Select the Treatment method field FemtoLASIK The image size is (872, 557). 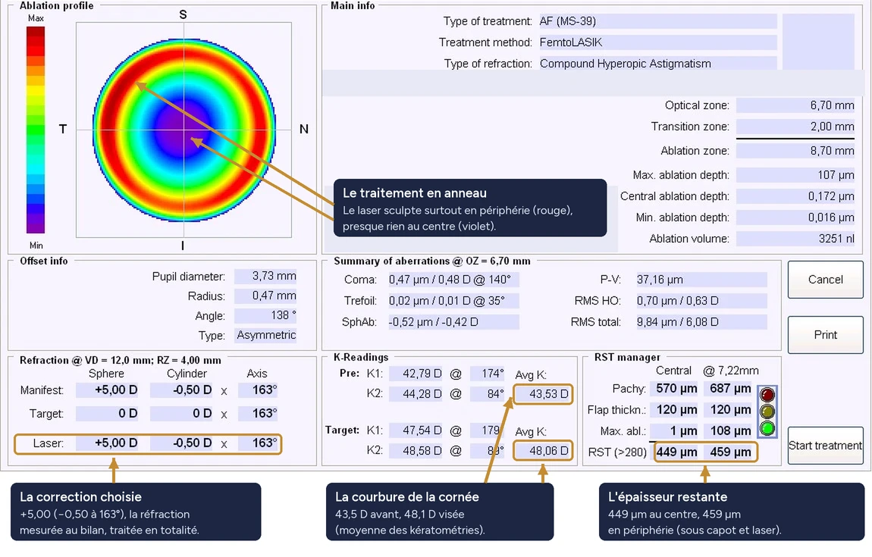(x=657, y=42)
